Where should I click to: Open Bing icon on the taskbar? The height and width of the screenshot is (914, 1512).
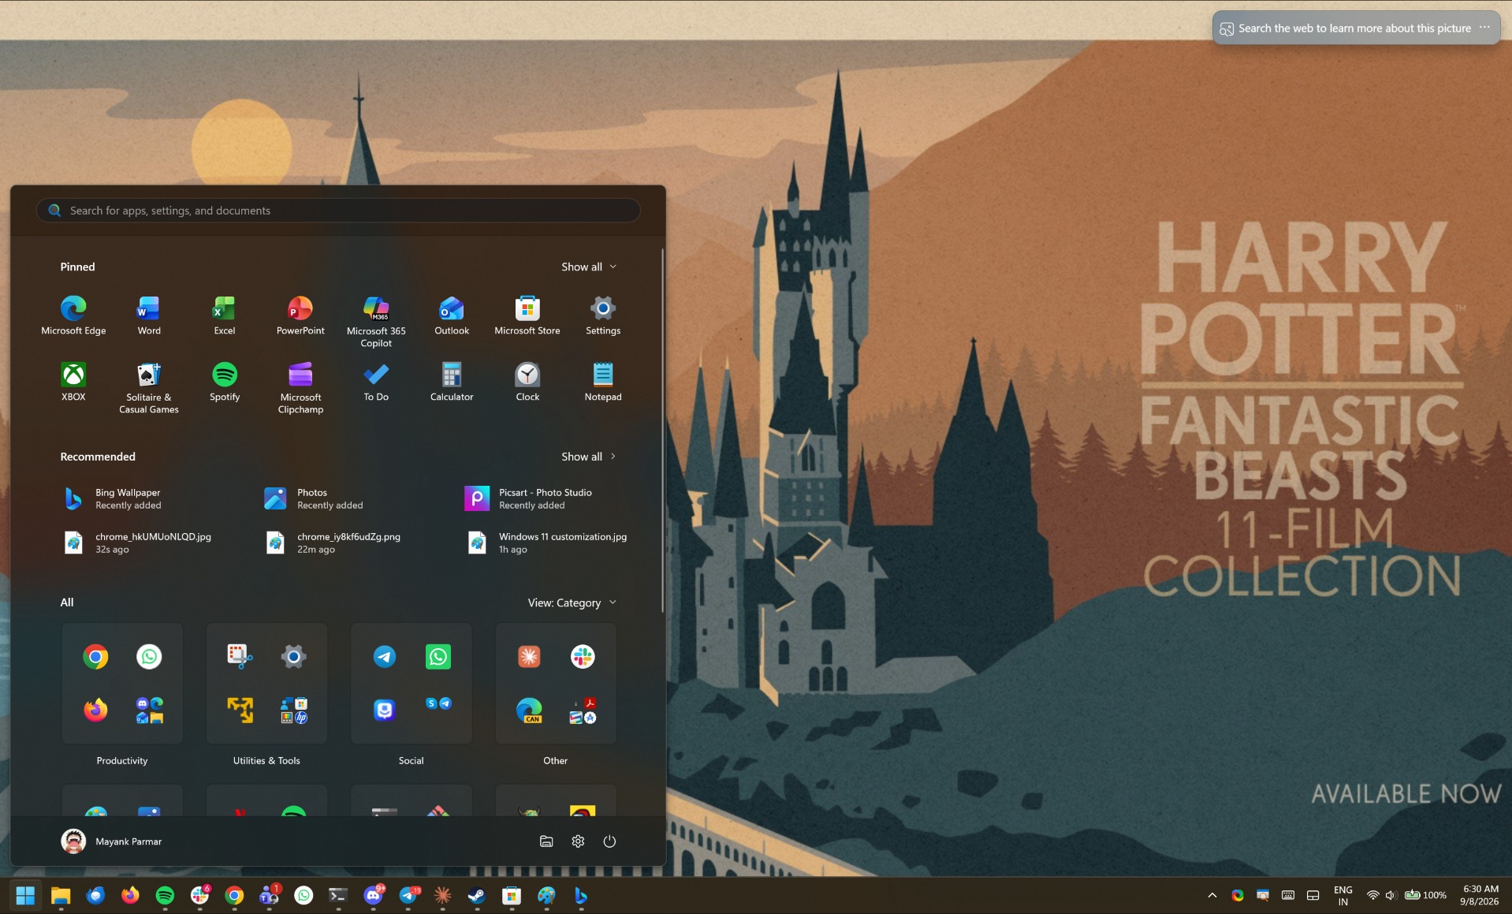[x=581, y=895]
